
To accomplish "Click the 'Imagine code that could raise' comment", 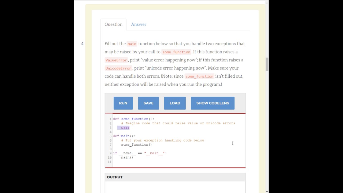I will click(178, 123).
